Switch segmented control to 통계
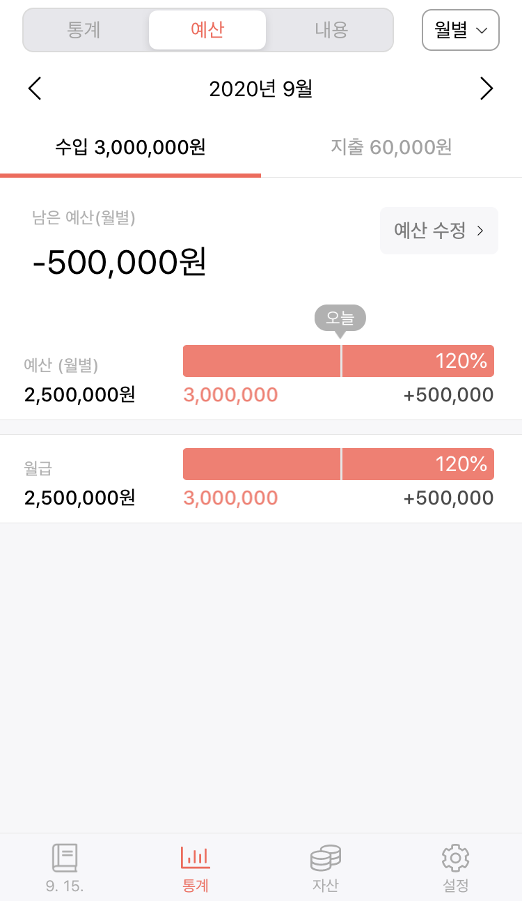 coord(84,30)
